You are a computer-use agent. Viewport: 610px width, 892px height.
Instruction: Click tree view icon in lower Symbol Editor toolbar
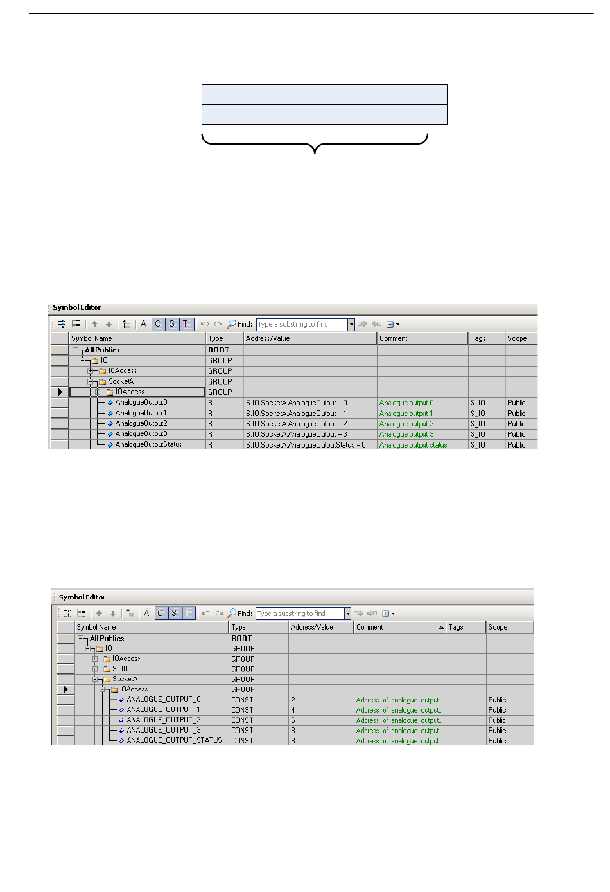67,614
